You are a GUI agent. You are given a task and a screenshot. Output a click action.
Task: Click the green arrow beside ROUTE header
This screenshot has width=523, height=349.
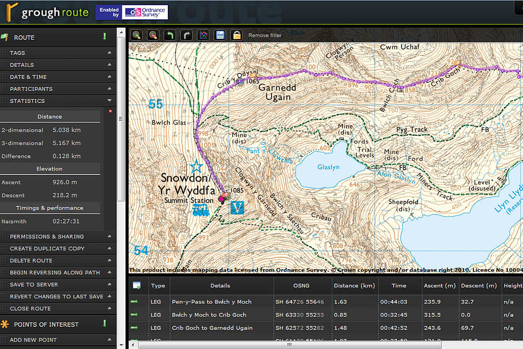(105, 37)
